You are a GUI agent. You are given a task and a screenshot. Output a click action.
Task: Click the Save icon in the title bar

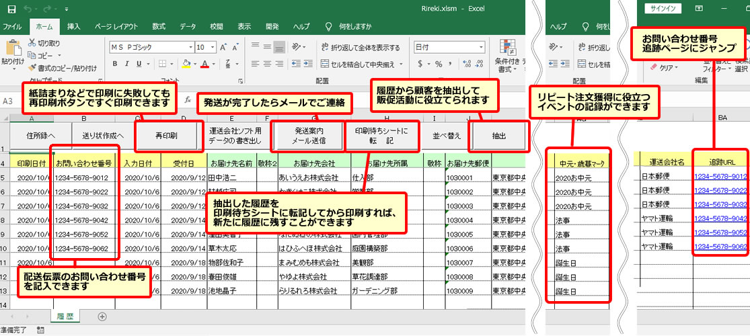tap(10, 9)
